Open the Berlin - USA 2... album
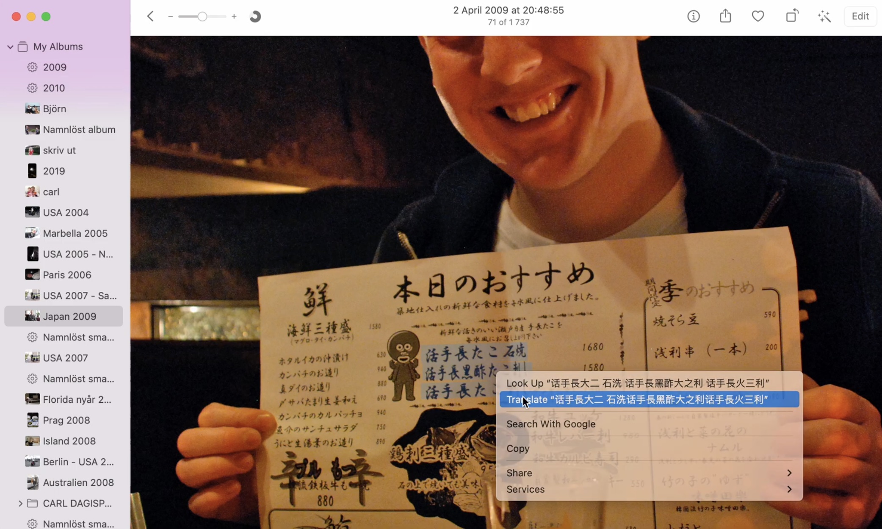Image resolution: width=882 pixels, height=529 pixels. pyautogui.click(x=64, y=462)
